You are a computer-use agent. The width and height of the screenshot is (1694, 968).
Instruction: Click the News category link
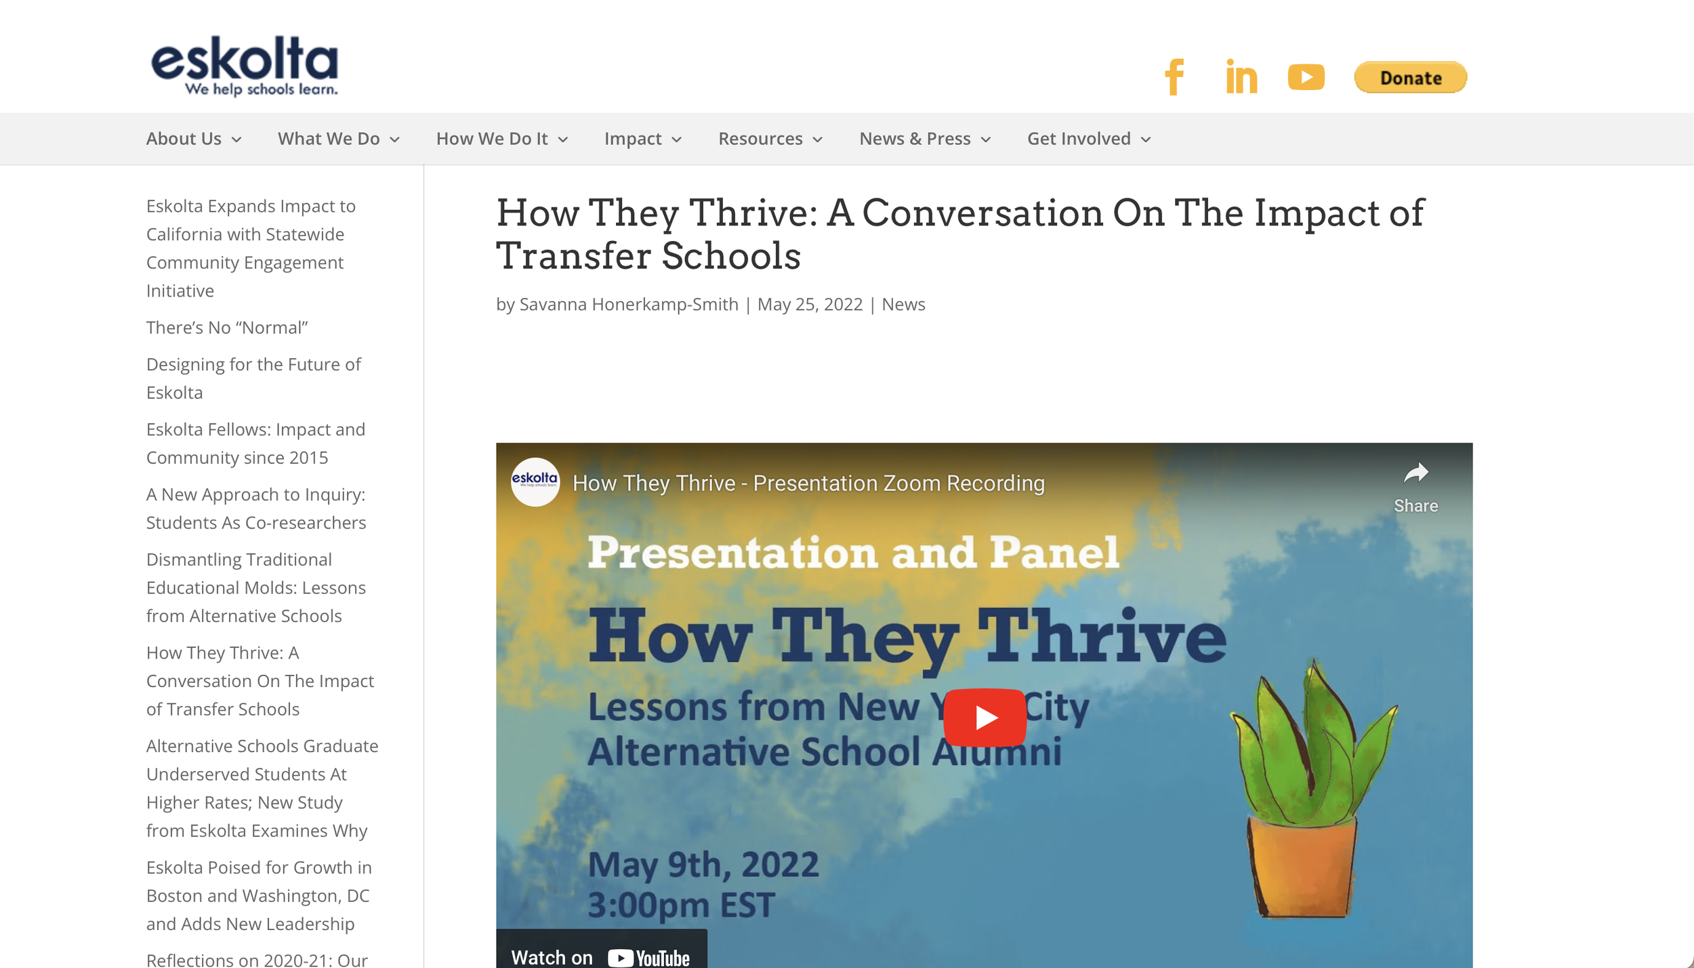coord(903,305)
